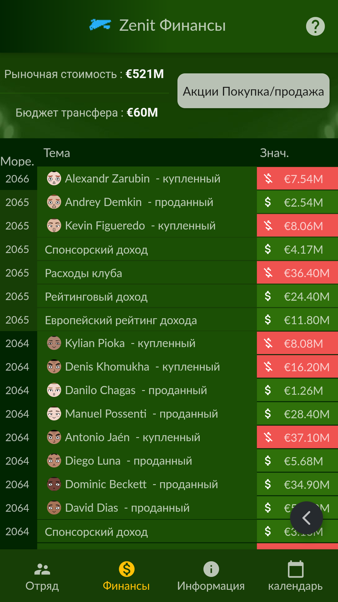Image resolution: width=338 pixels, height=602 pixels.
Task: Tap Manuel Possenti's face avatar
Action: [x=54, y=414]
